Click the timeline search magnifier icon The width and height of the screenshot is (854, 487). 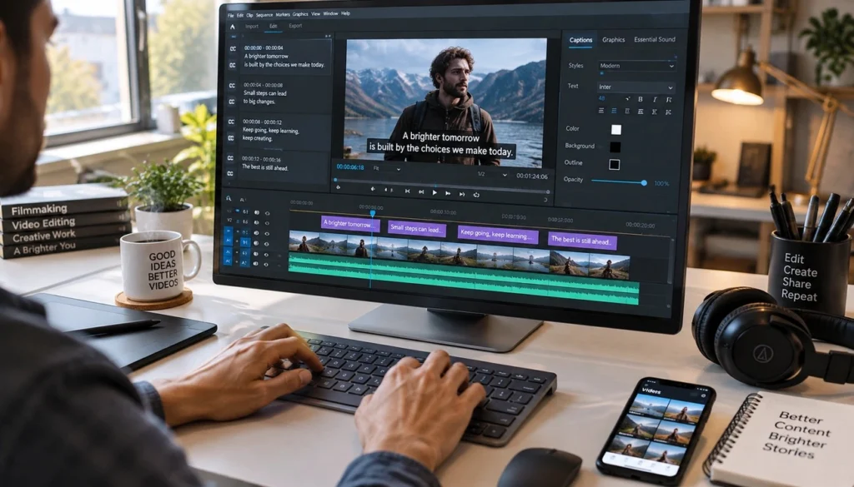point(229,199)
